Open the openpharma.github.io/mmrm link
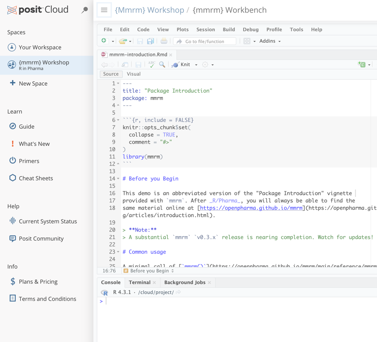 coord(251,208)
